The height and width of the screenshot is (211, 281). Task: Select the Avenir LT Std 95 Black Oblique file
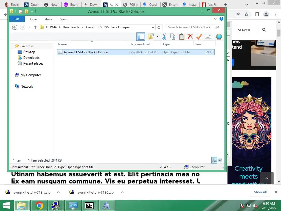(x=136, y=52)
